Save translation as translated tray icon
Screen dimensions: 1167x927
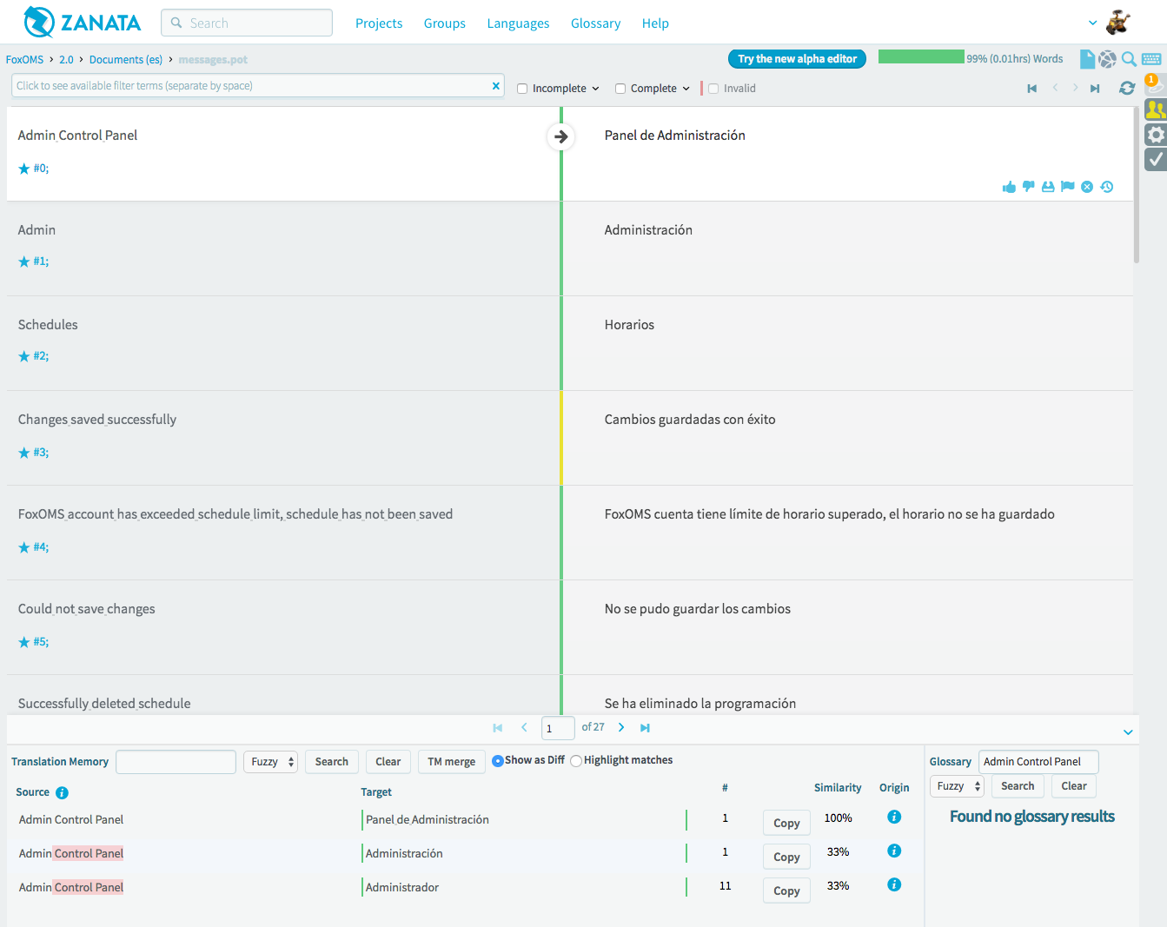tap(1048, 187)
